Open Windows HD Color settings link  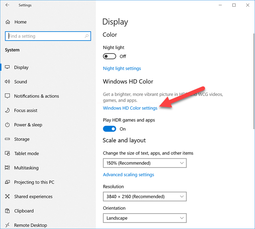130,108
